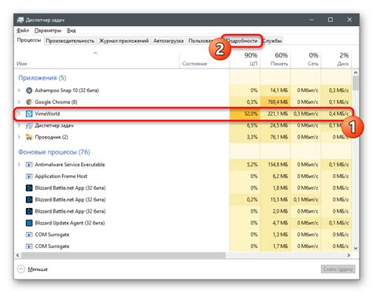
Task: Click the 4,7 МБ memory cell of Blizzard Update Agent
Action: pos(275,223)
